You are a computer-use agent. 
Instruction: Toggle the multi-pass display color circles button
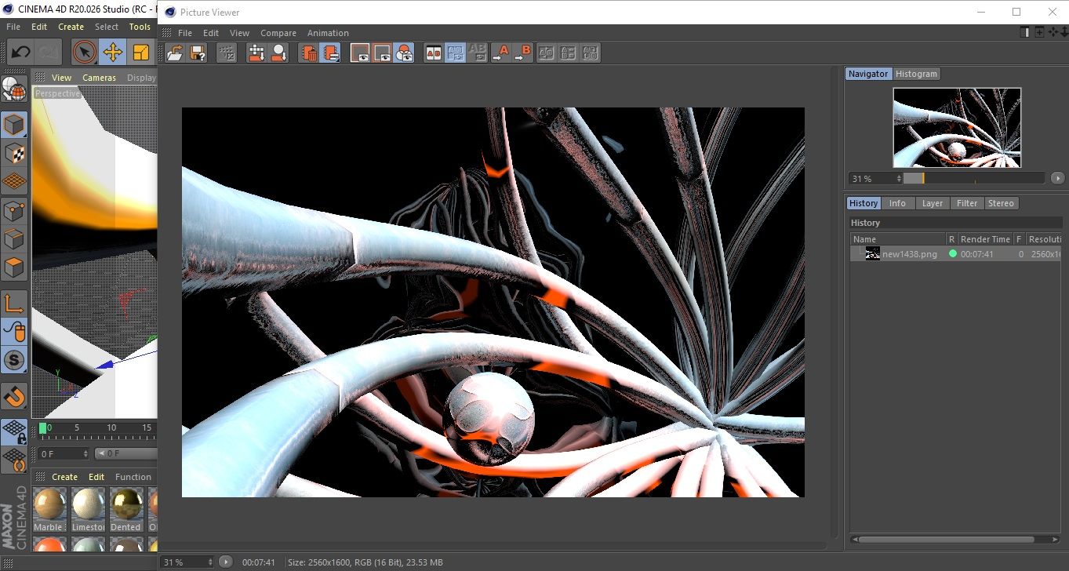click(x=404, y=53)
